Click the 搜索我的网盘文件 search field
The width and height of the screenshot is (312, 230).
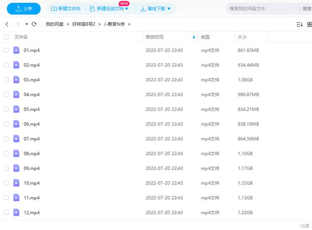pyautogui.click(x=261, y=9)
